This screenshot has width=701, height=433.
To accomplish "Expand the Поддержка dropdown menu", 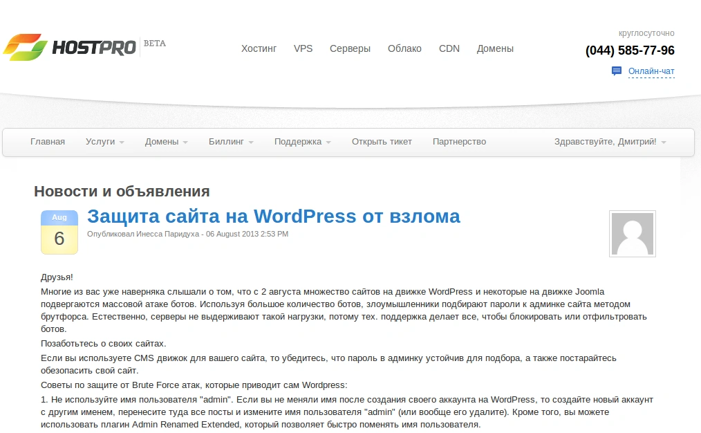I will coord(302,142).
